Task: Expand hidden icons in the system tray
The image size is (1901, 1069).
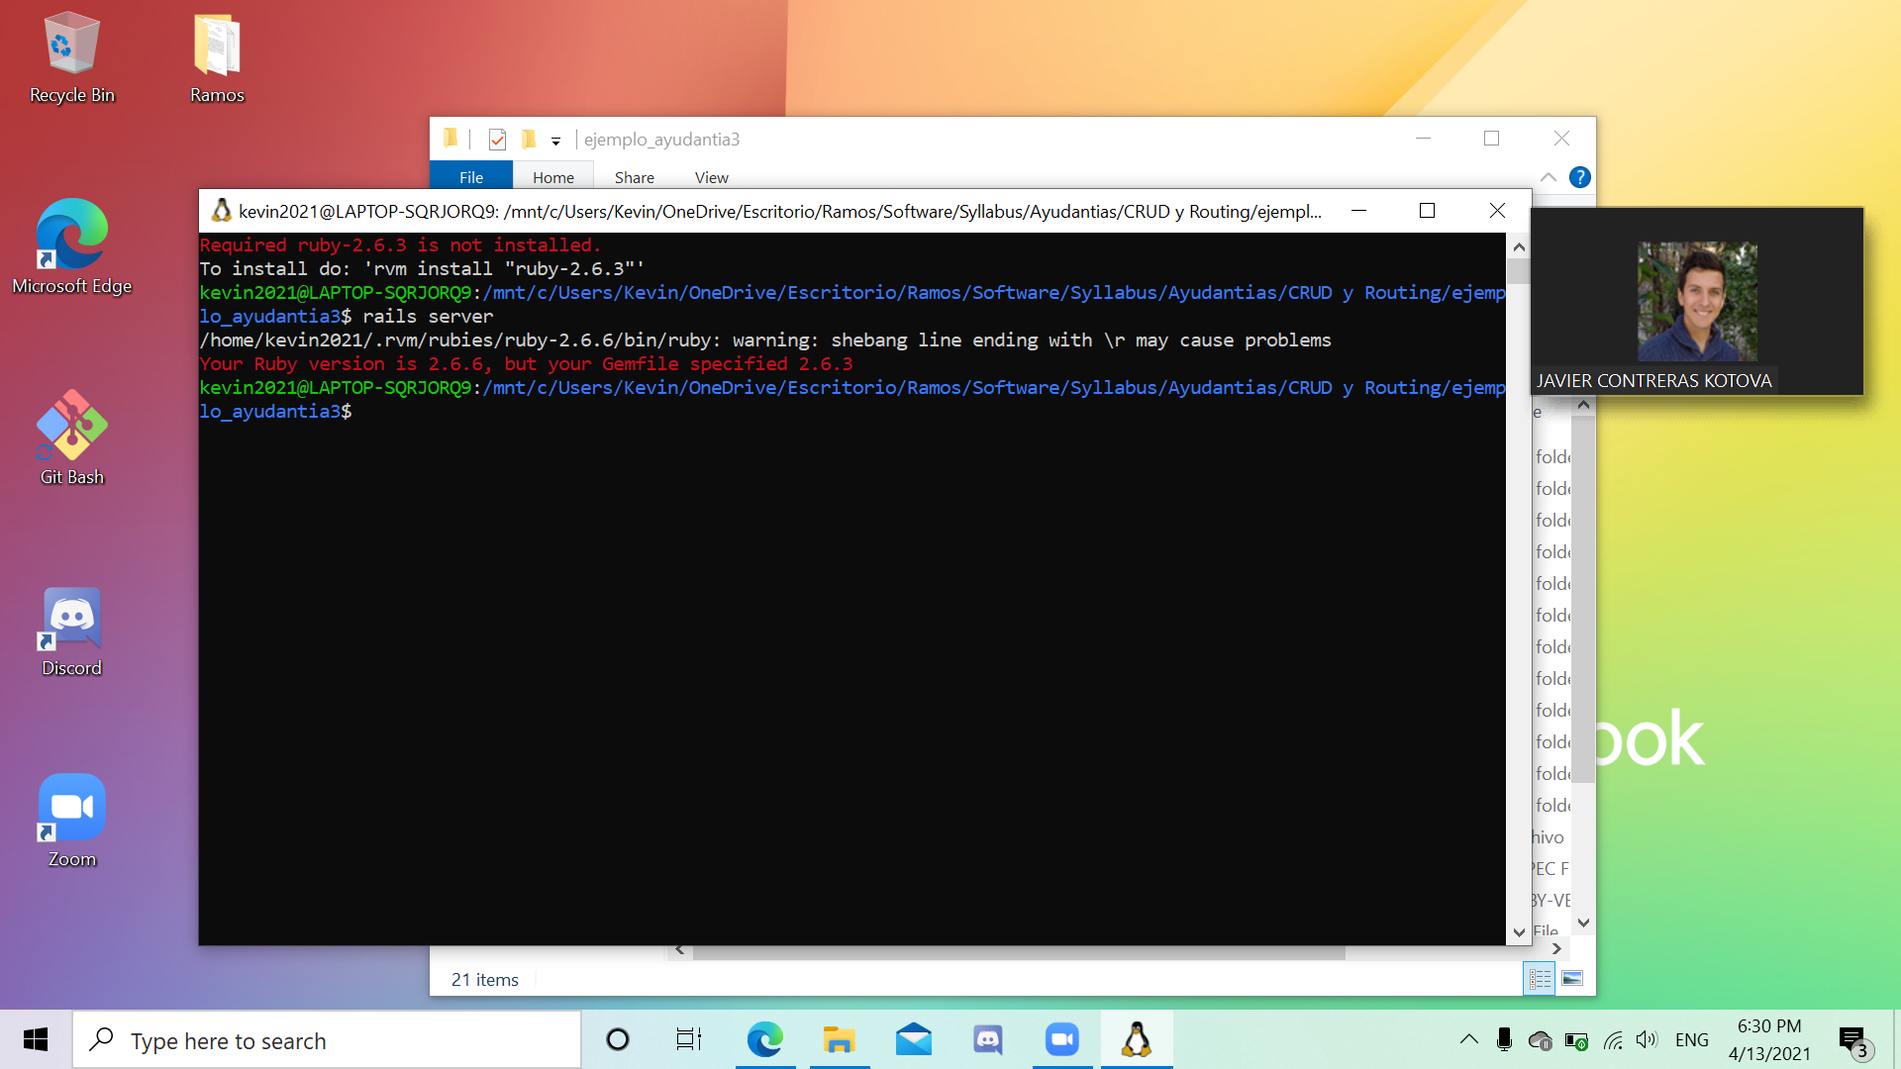Action: pyautogui.click(x=1468, y=1039)
